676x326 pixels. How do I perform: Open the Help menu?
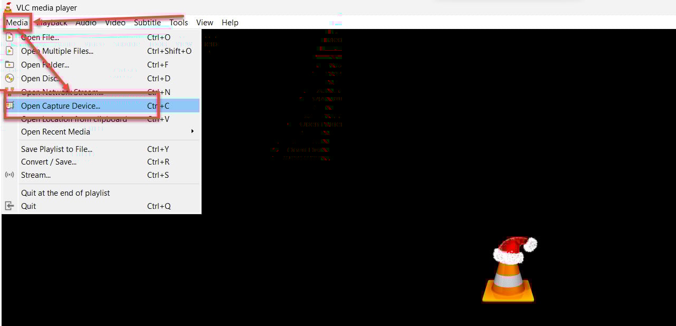pyautogui.click(x=230, y=23)
